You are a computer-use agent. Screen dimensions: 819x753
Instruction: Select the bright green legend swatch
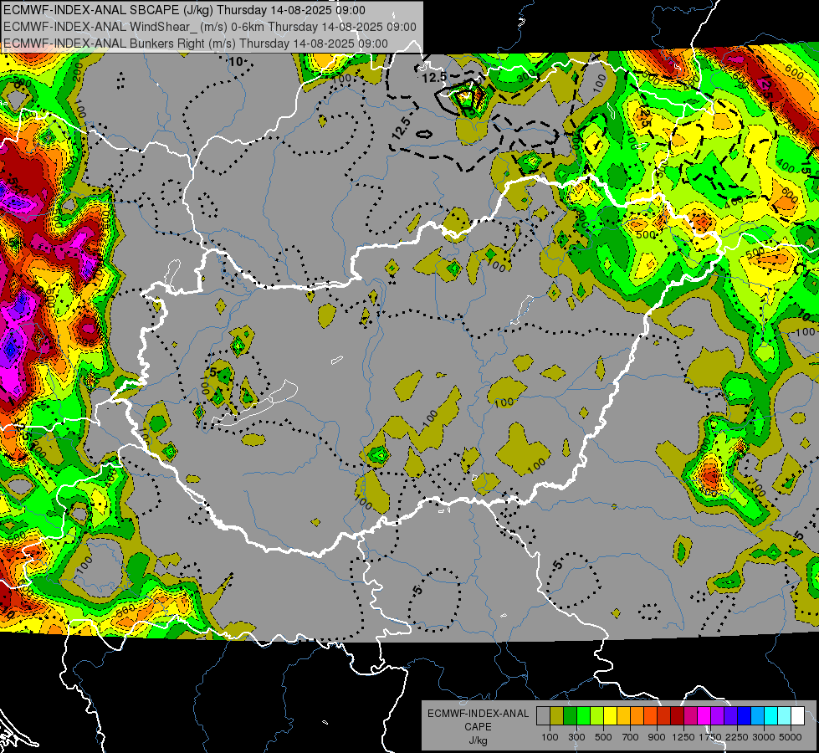583,716
